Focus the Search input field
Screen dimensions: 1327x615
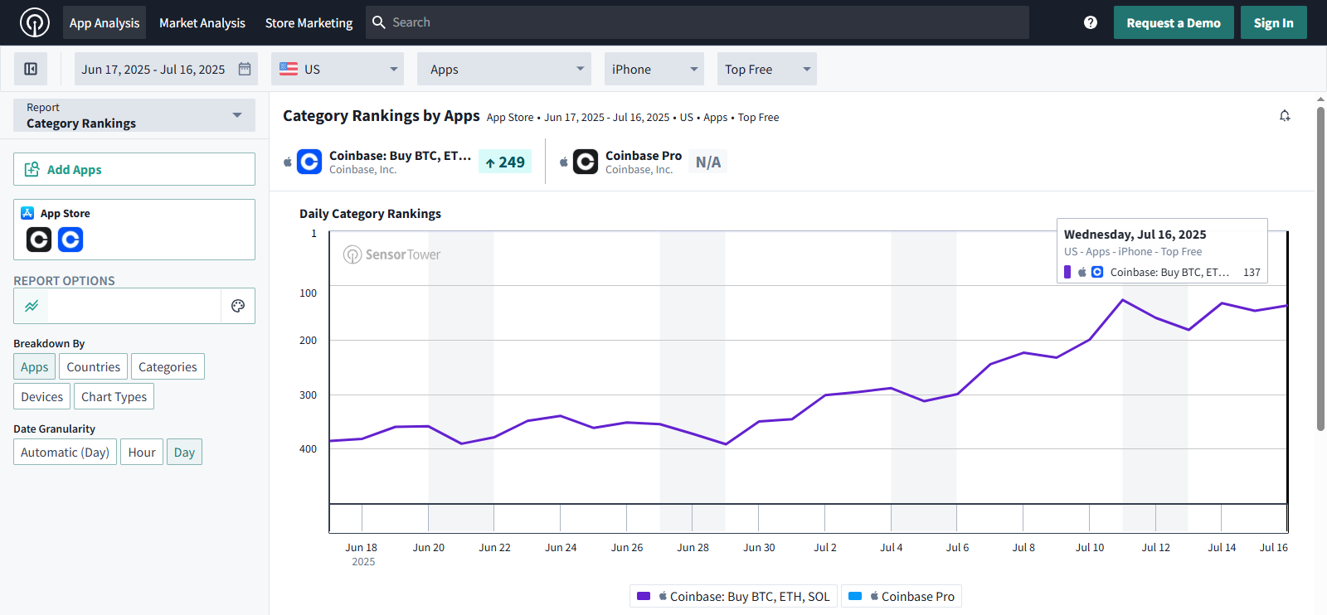(x=698, y=22)
